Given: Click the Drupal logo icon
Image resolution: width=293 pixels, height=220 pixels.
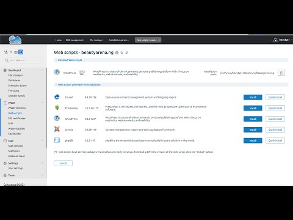Looking at the screenshot, I should pos(57,97).
